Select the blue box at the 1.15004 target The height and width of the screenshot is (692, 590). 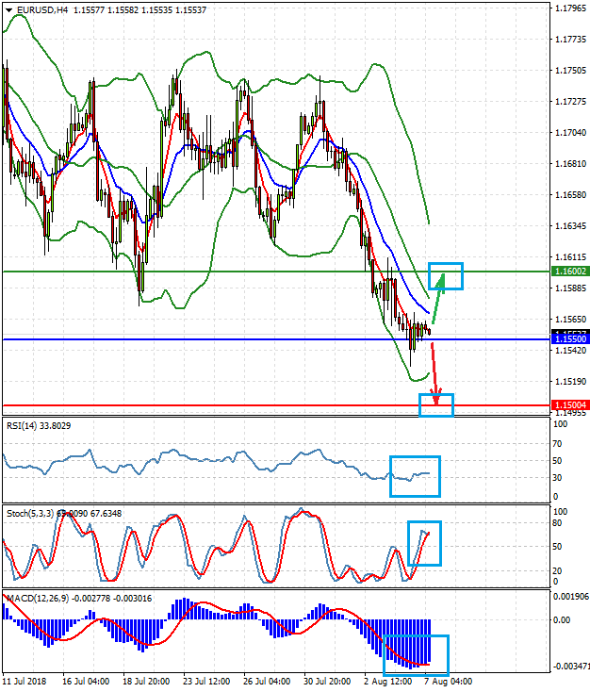[436, 404]
